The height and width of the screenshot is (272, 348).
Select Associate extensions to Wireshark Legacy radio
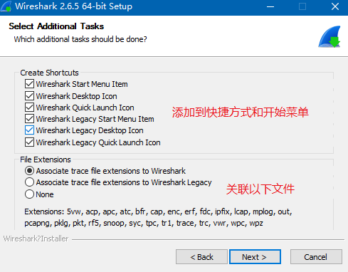click(x=29, y=182)
